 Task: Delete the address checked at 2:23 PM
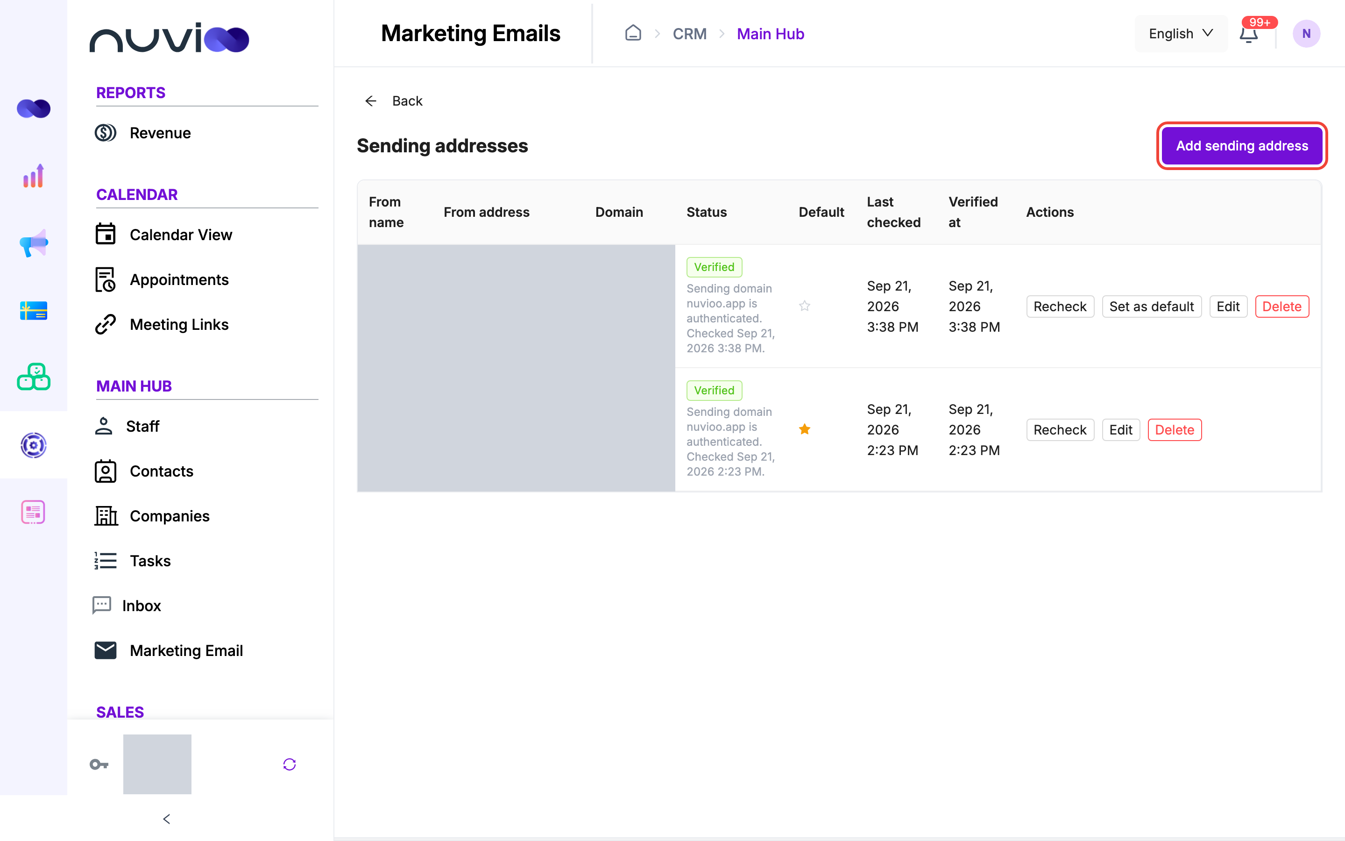1175,430
